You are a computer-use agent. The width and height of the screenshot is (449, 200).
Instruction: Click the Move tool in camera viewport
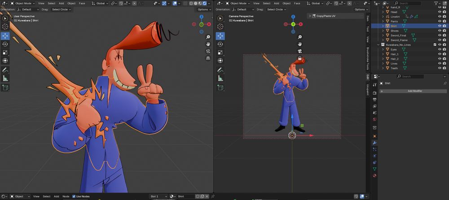220,36
